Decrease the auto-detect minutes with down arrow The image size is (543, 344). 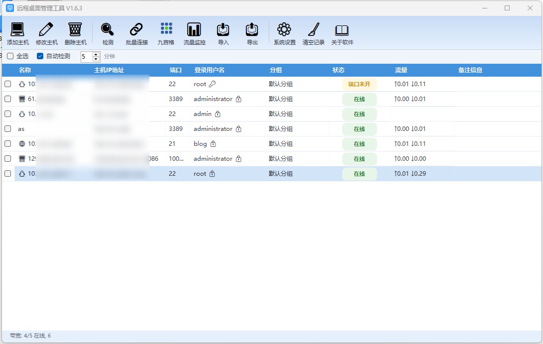[96, 59]
